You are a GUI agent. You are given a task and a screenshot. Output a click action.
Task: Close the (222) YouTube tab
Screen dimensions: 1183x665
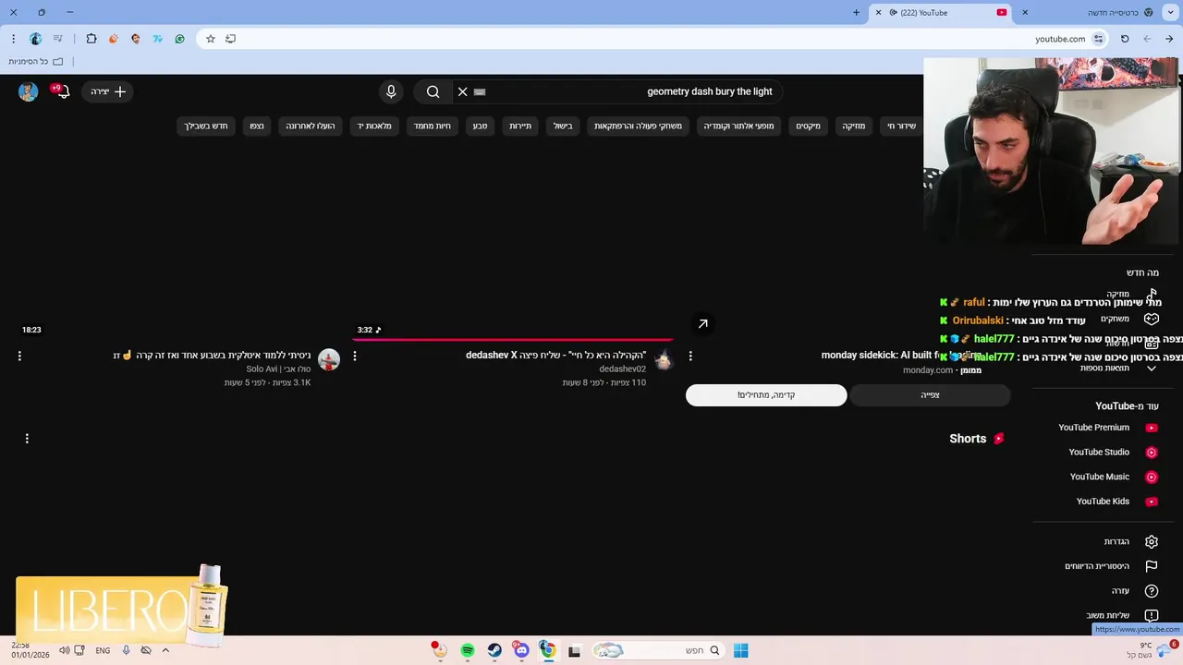click(878, 13)
